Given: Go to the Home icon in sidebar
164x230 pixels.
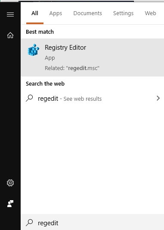Looking at the screenshot, I should tap(10, 35).
